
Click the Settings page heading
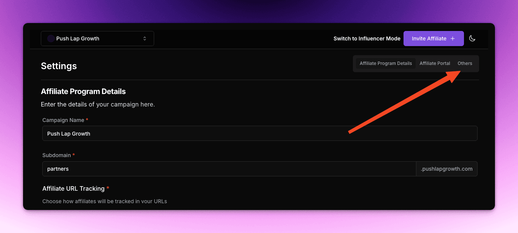(59, 66)
